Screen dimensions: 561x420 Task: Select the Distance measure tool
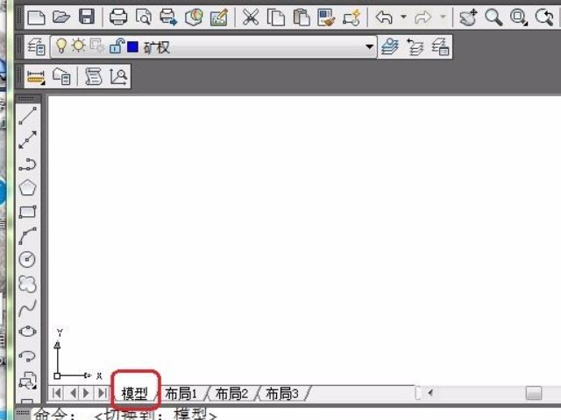click(x=36, y=76)
